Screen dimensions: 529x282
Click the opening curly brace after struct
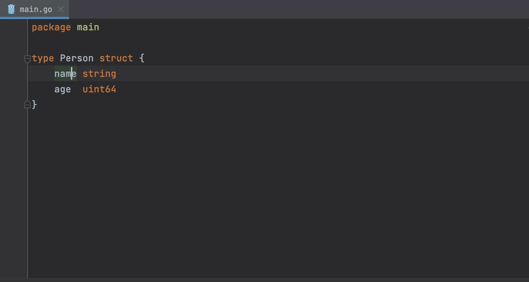142,58
